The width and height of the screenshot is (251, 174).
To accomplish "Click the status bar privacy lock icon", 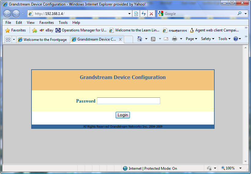I will point(209,168).
